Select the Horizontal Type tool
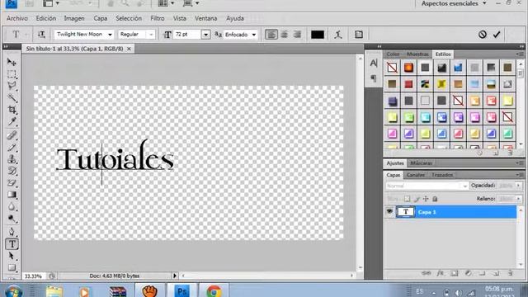This screenshot has width=528, height=297. pyautogui.click(x=12, y=244)
